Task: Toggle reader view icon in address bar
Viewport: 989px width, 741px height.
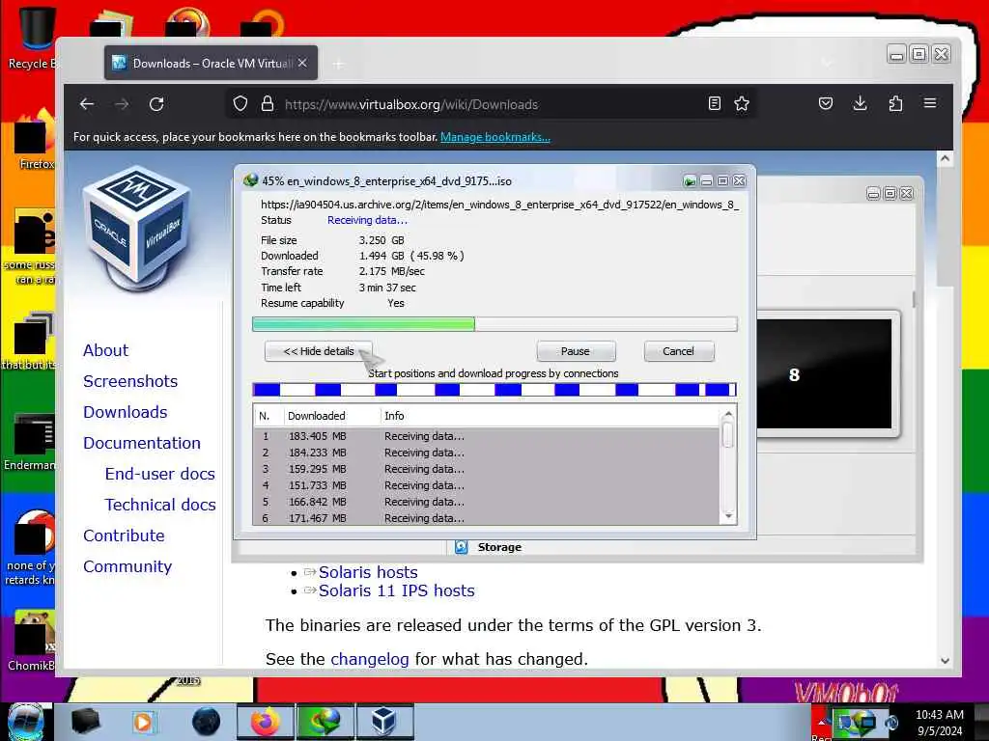Action: coord(714,104)
